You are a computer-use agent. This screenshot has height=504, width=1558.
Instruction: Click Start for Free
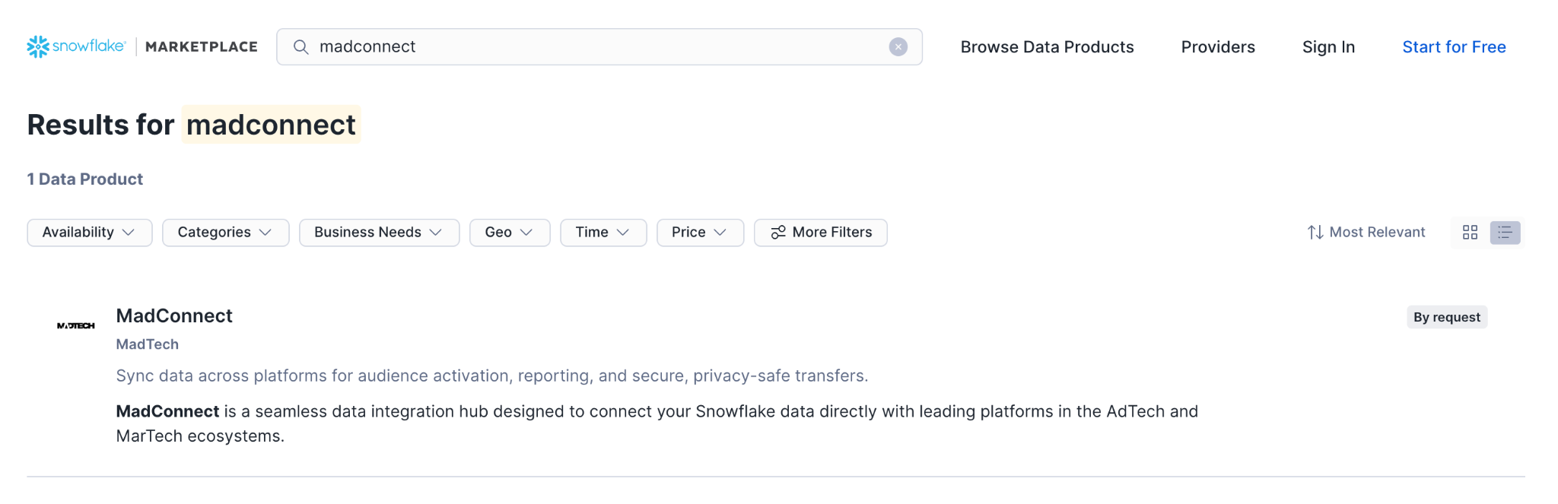(x=1454, y=47)
